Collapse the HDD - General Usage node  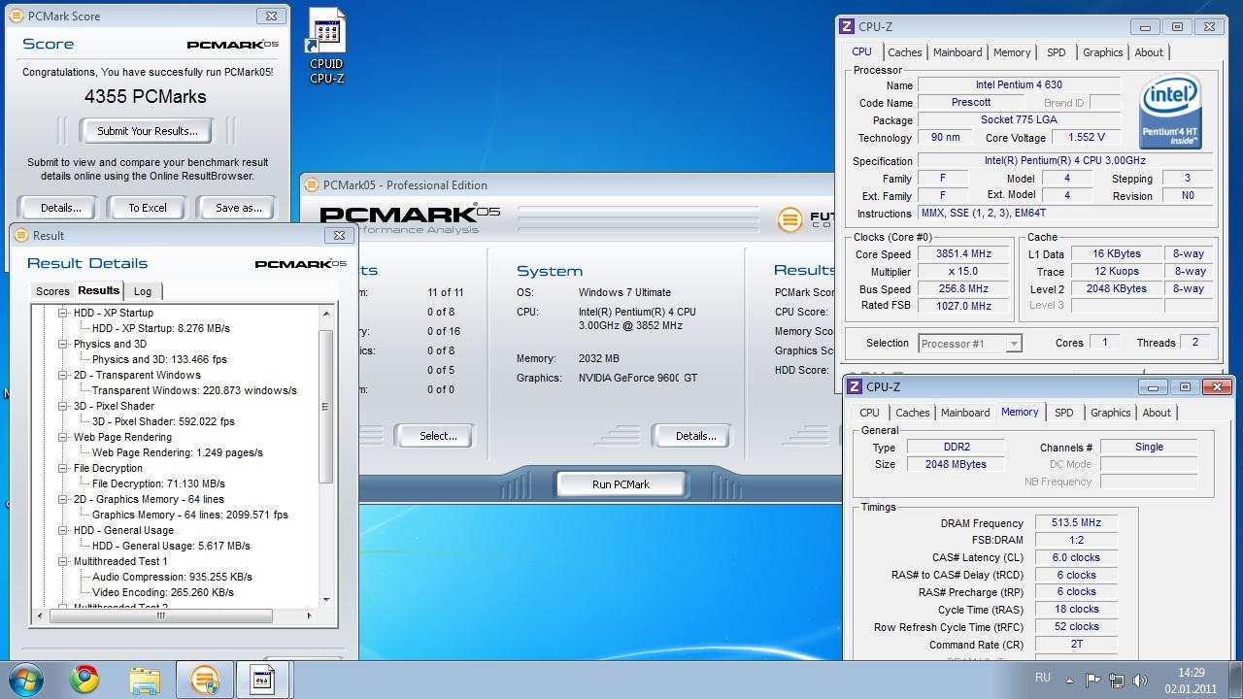click(62, 530)
